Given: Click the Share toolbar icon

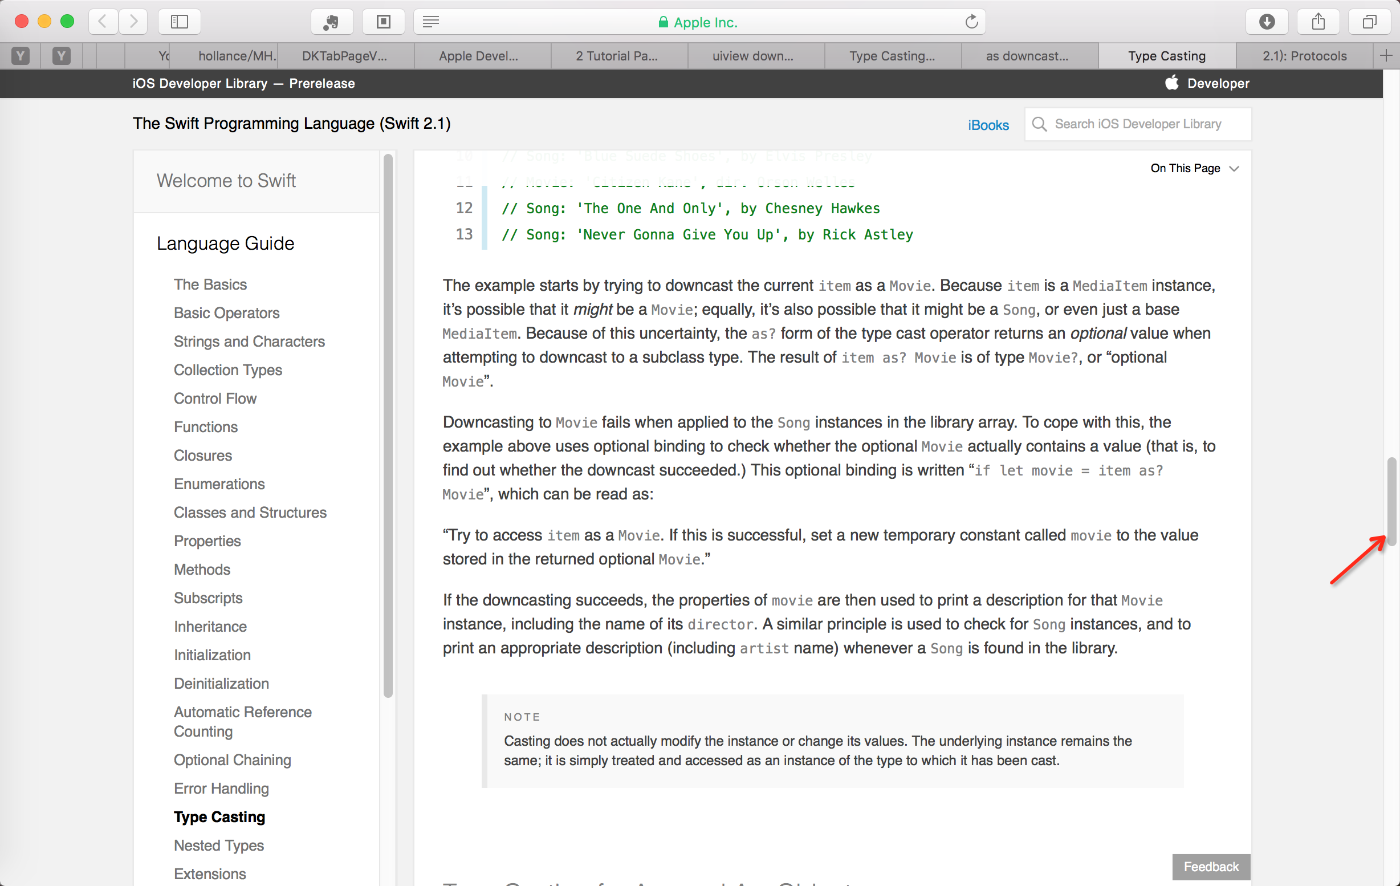Looking at the screenshot, I should point(1318,22).
